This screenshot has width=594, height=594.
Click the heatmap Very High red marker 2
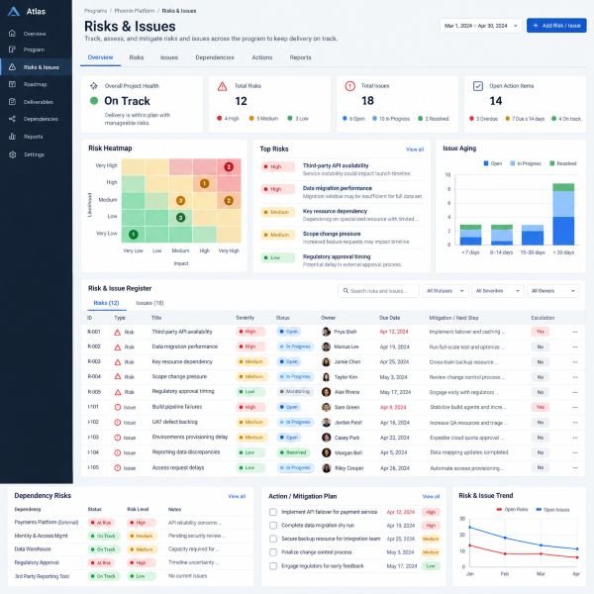229,166
